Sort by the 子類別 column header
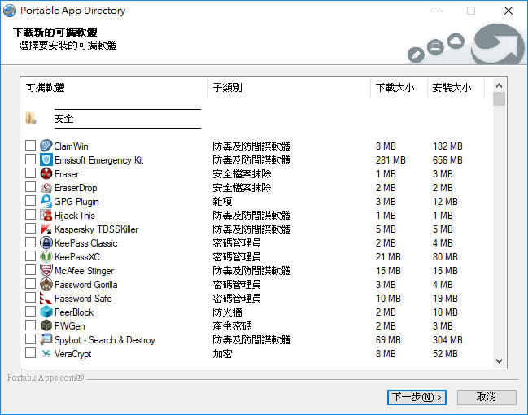The height and width of the screenshot is (415, 528). [290, 88]
